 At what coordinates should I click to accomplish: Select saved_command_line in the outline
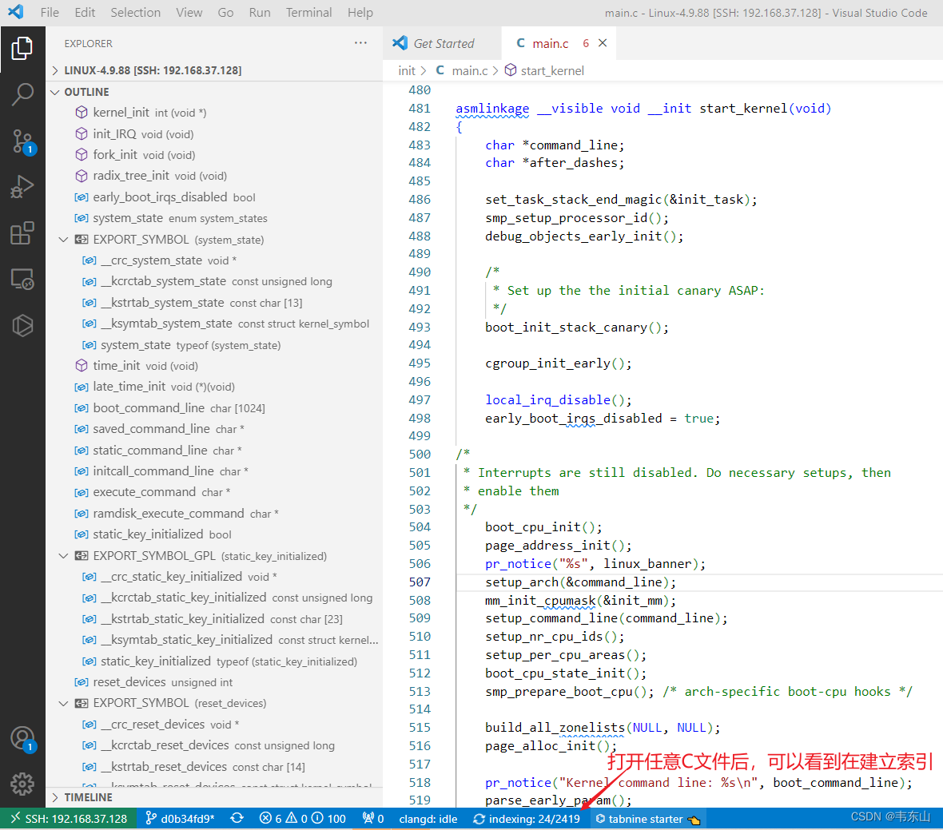[213, 428]
